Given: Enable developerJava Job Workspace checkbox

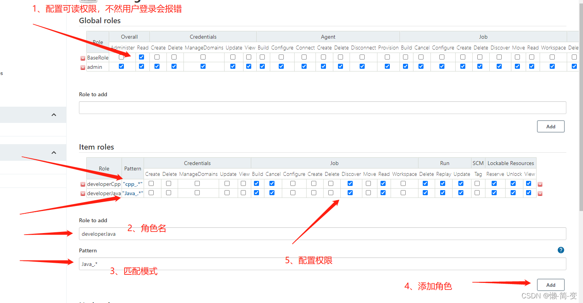Looking at the screenshot, I should pos(403,192).
